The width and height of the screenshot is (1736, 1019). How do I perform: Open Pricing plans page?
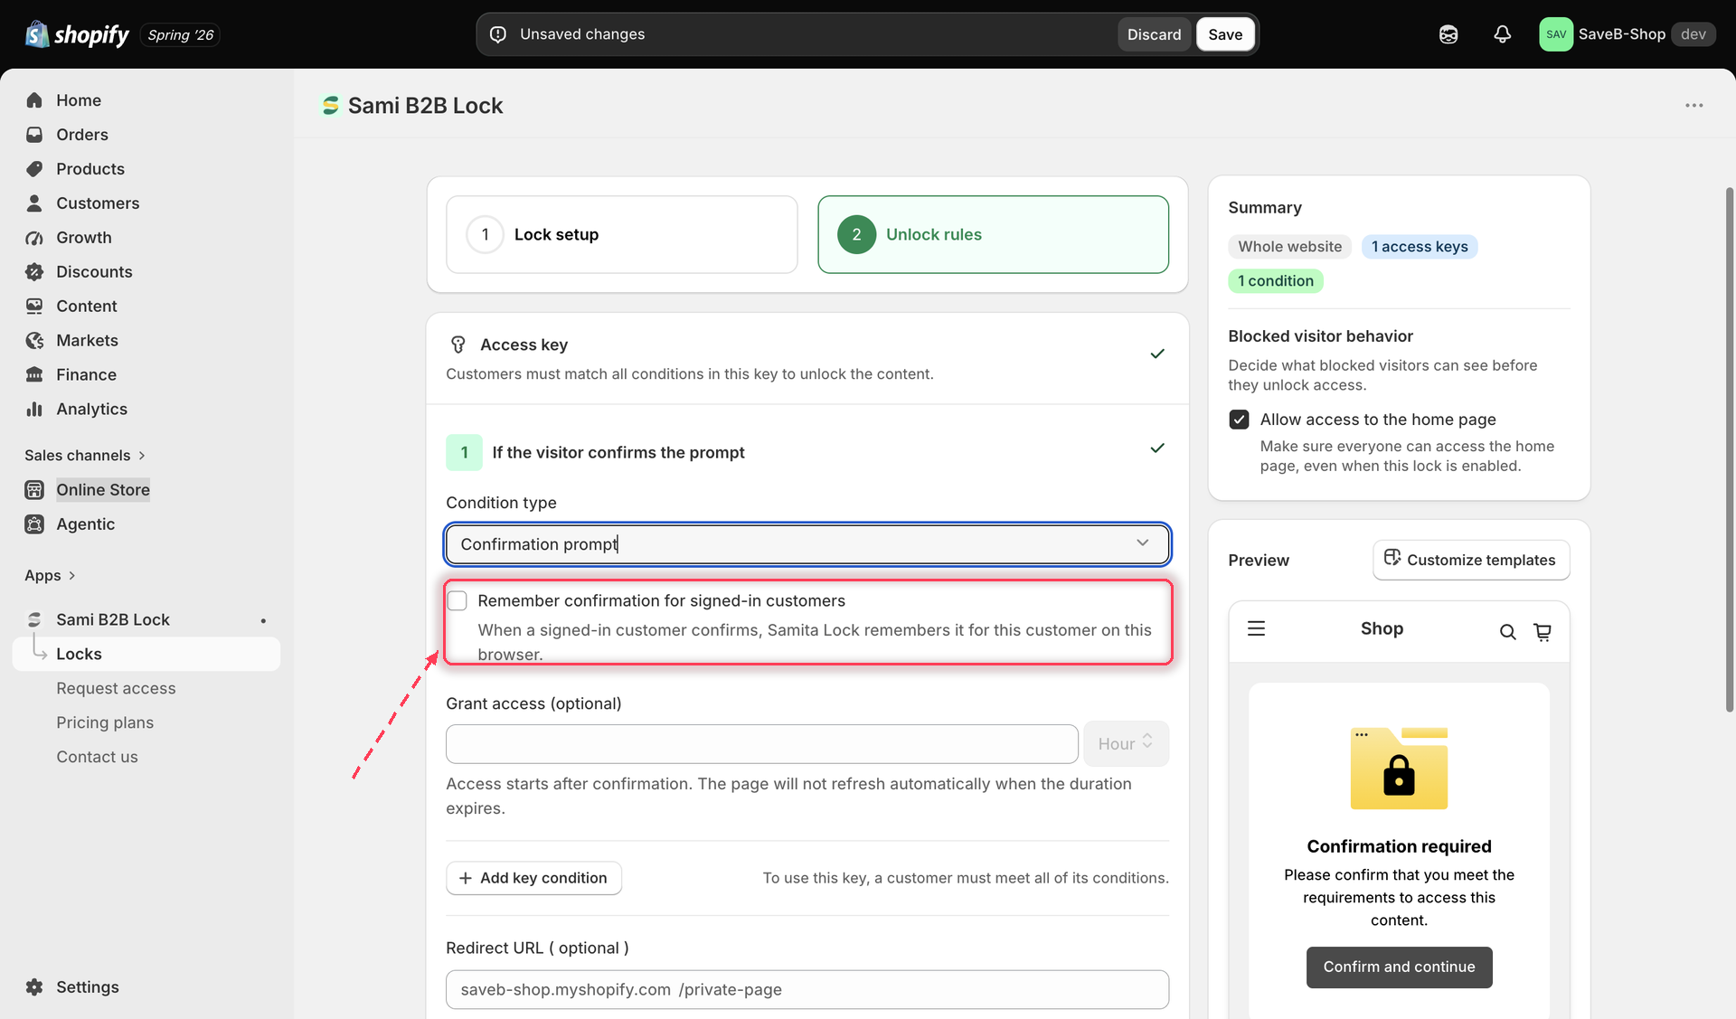[105, 723]
